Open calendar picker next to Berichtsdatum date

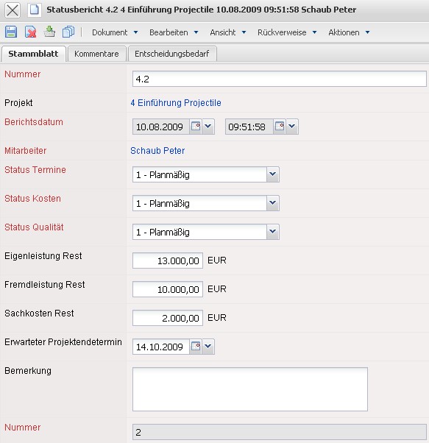(x=196, y=127)
